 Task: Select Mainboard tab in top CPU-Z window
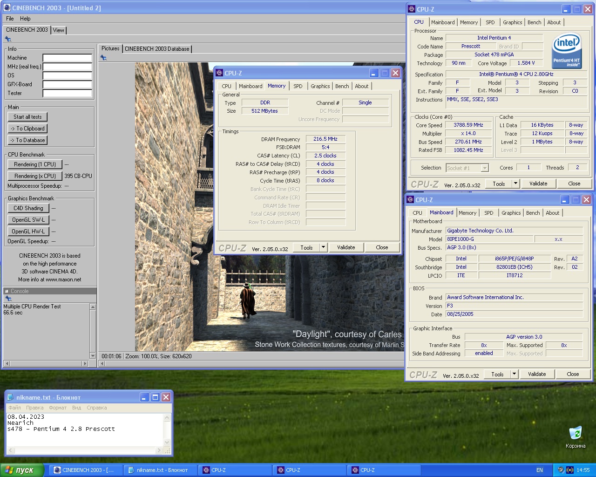(443, 22)
